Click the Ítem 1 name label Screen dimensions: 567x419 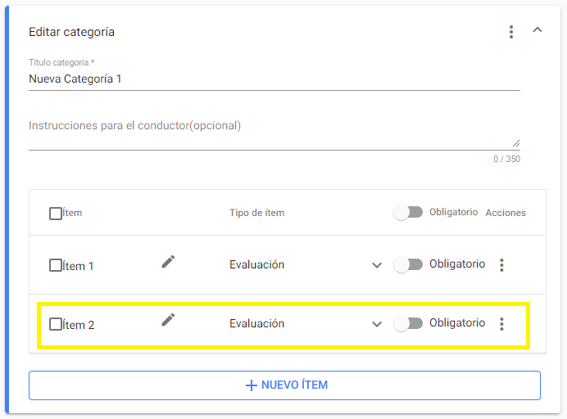79,266
